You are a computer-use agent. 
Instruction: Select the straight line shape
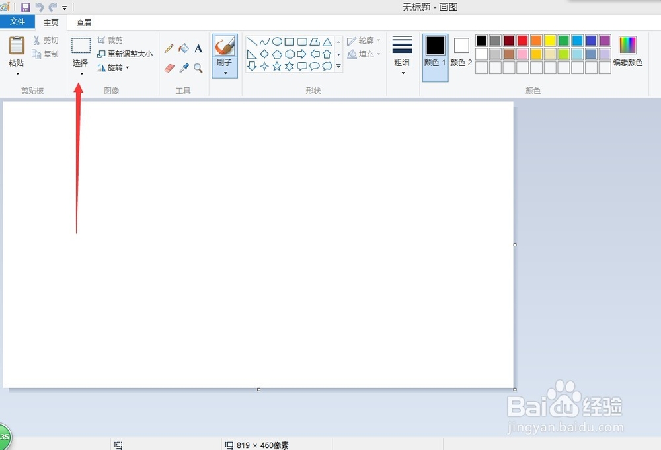(252, 41)
